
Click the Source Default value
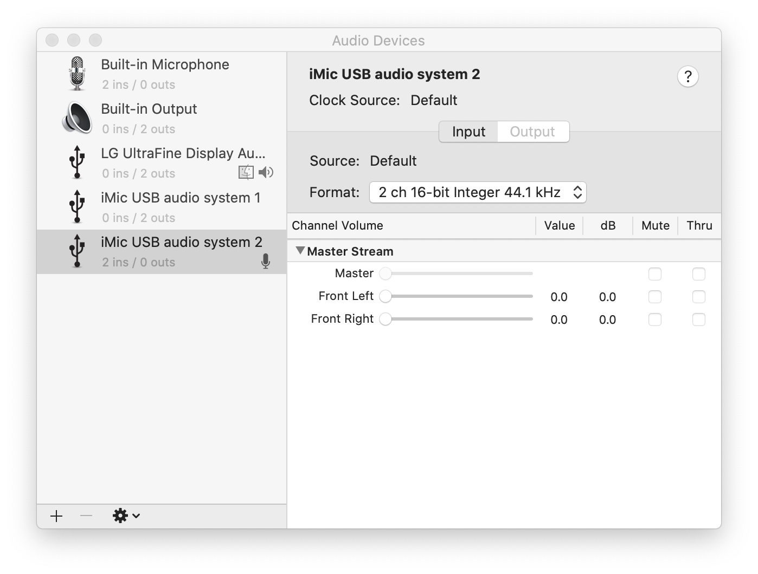[393, 161]
